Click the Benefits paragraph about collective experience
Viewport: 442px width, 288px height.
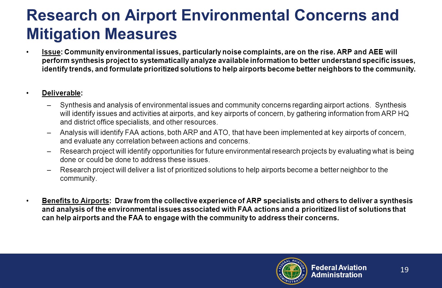pyautogui.click(x=227, y=209)
